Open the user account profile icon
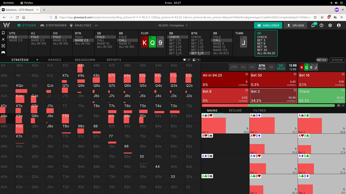Image resolution: width=346 pixels, height=194 pixels. point(338,25)
